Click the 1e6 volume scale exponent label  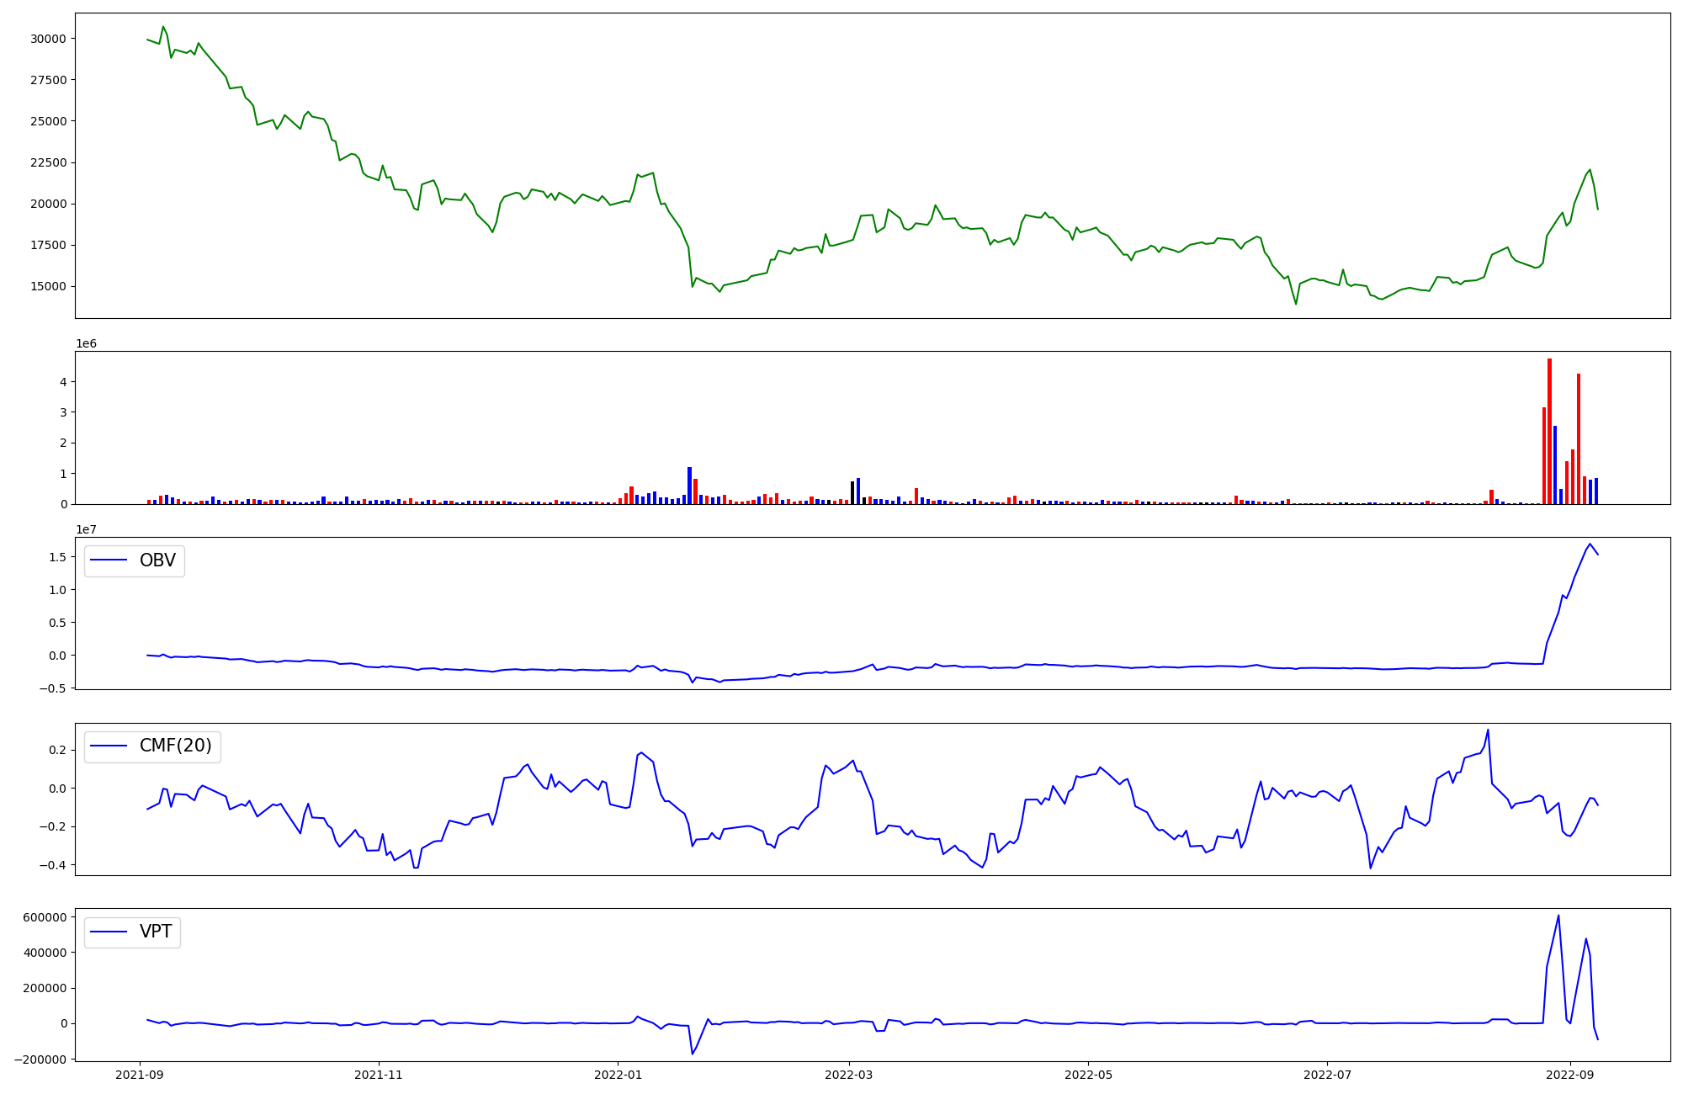[86, 343]
